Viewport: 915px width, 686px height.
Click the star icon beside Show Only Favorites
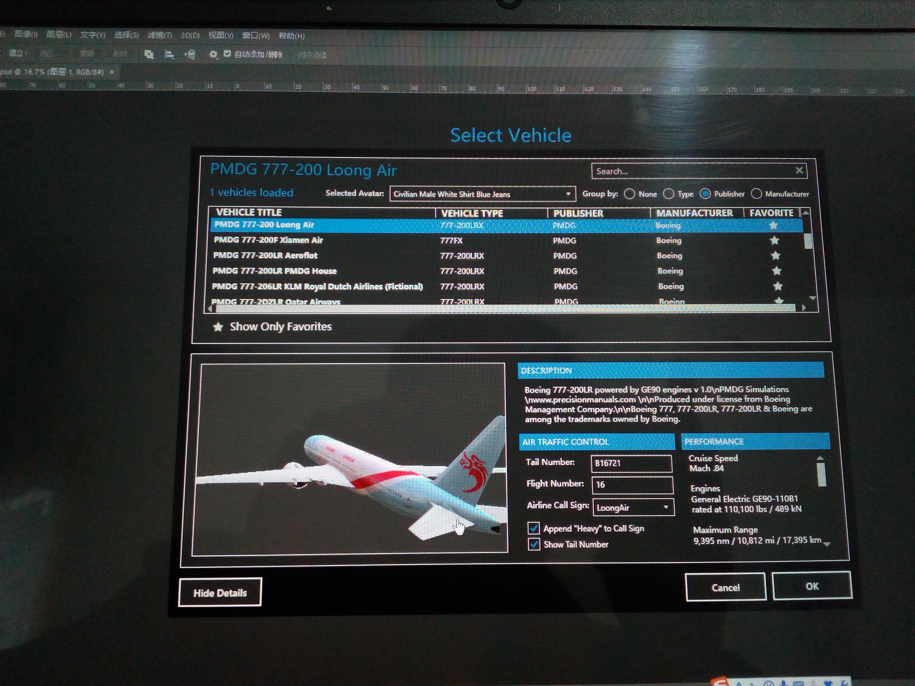218,327
